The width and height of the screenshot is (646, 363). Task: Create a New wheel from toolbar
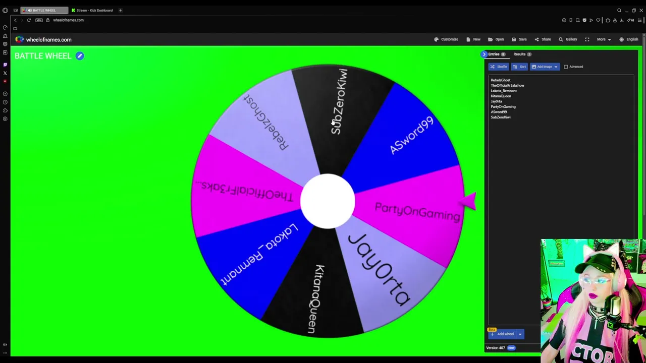click(x=473, y=39)
